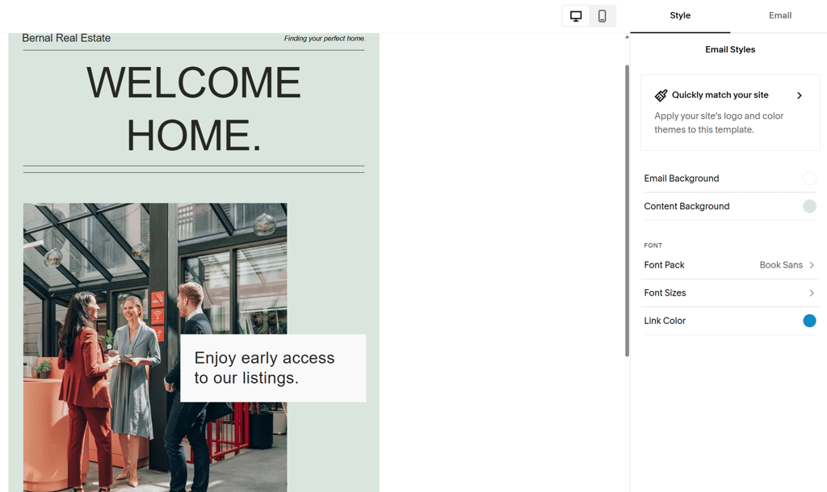
Task: Select the Email Background label
Action: point(682,179)
